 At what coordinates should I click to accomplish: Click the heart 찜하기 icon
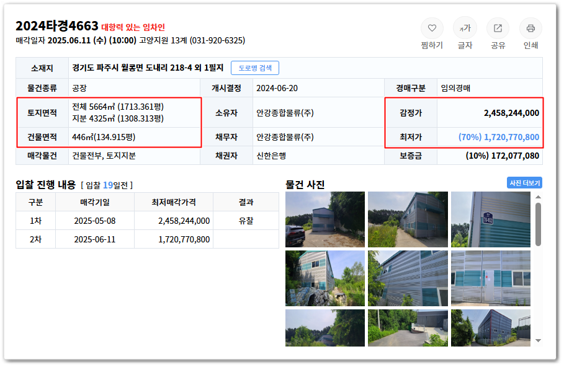coord(432,28)
